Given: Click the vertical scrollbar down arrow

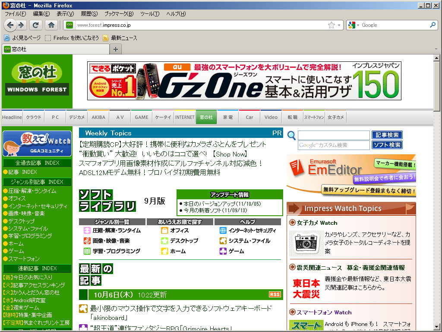Looking at the screenshot, I should tap(436, 326).
